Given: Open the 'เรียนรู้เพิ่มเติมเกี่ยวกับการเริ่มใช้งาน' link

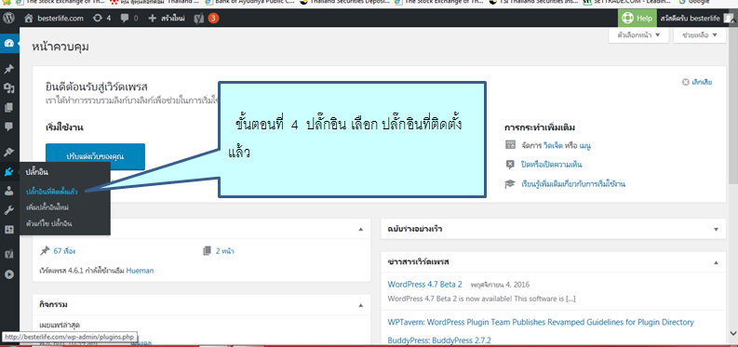Looking at the screenshot, I should tap(572, 184).
